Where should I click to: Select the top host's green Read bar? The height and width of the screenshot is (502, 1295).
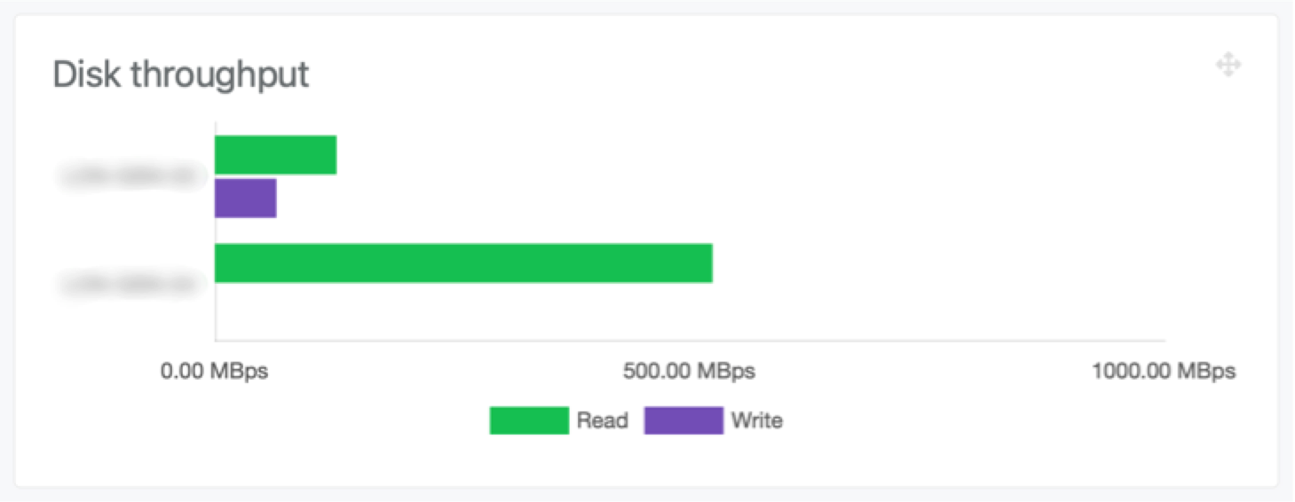(275, 155)
